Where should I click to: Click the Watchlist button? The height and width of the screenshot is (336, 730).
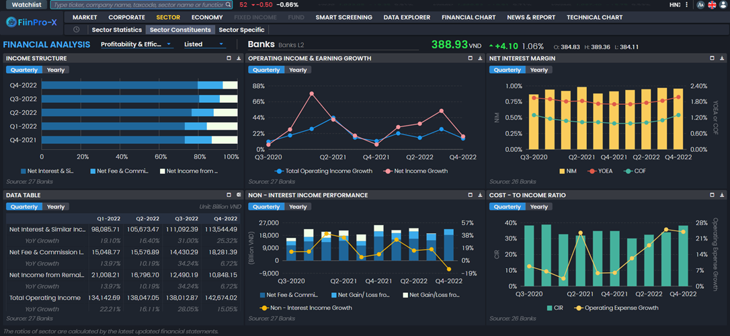click(26, 5)
